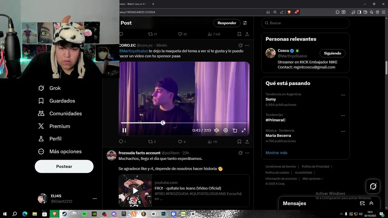Open Spotify from the taskbar
This screenshot has width=388, height=218.
click(x=84, y=214)
